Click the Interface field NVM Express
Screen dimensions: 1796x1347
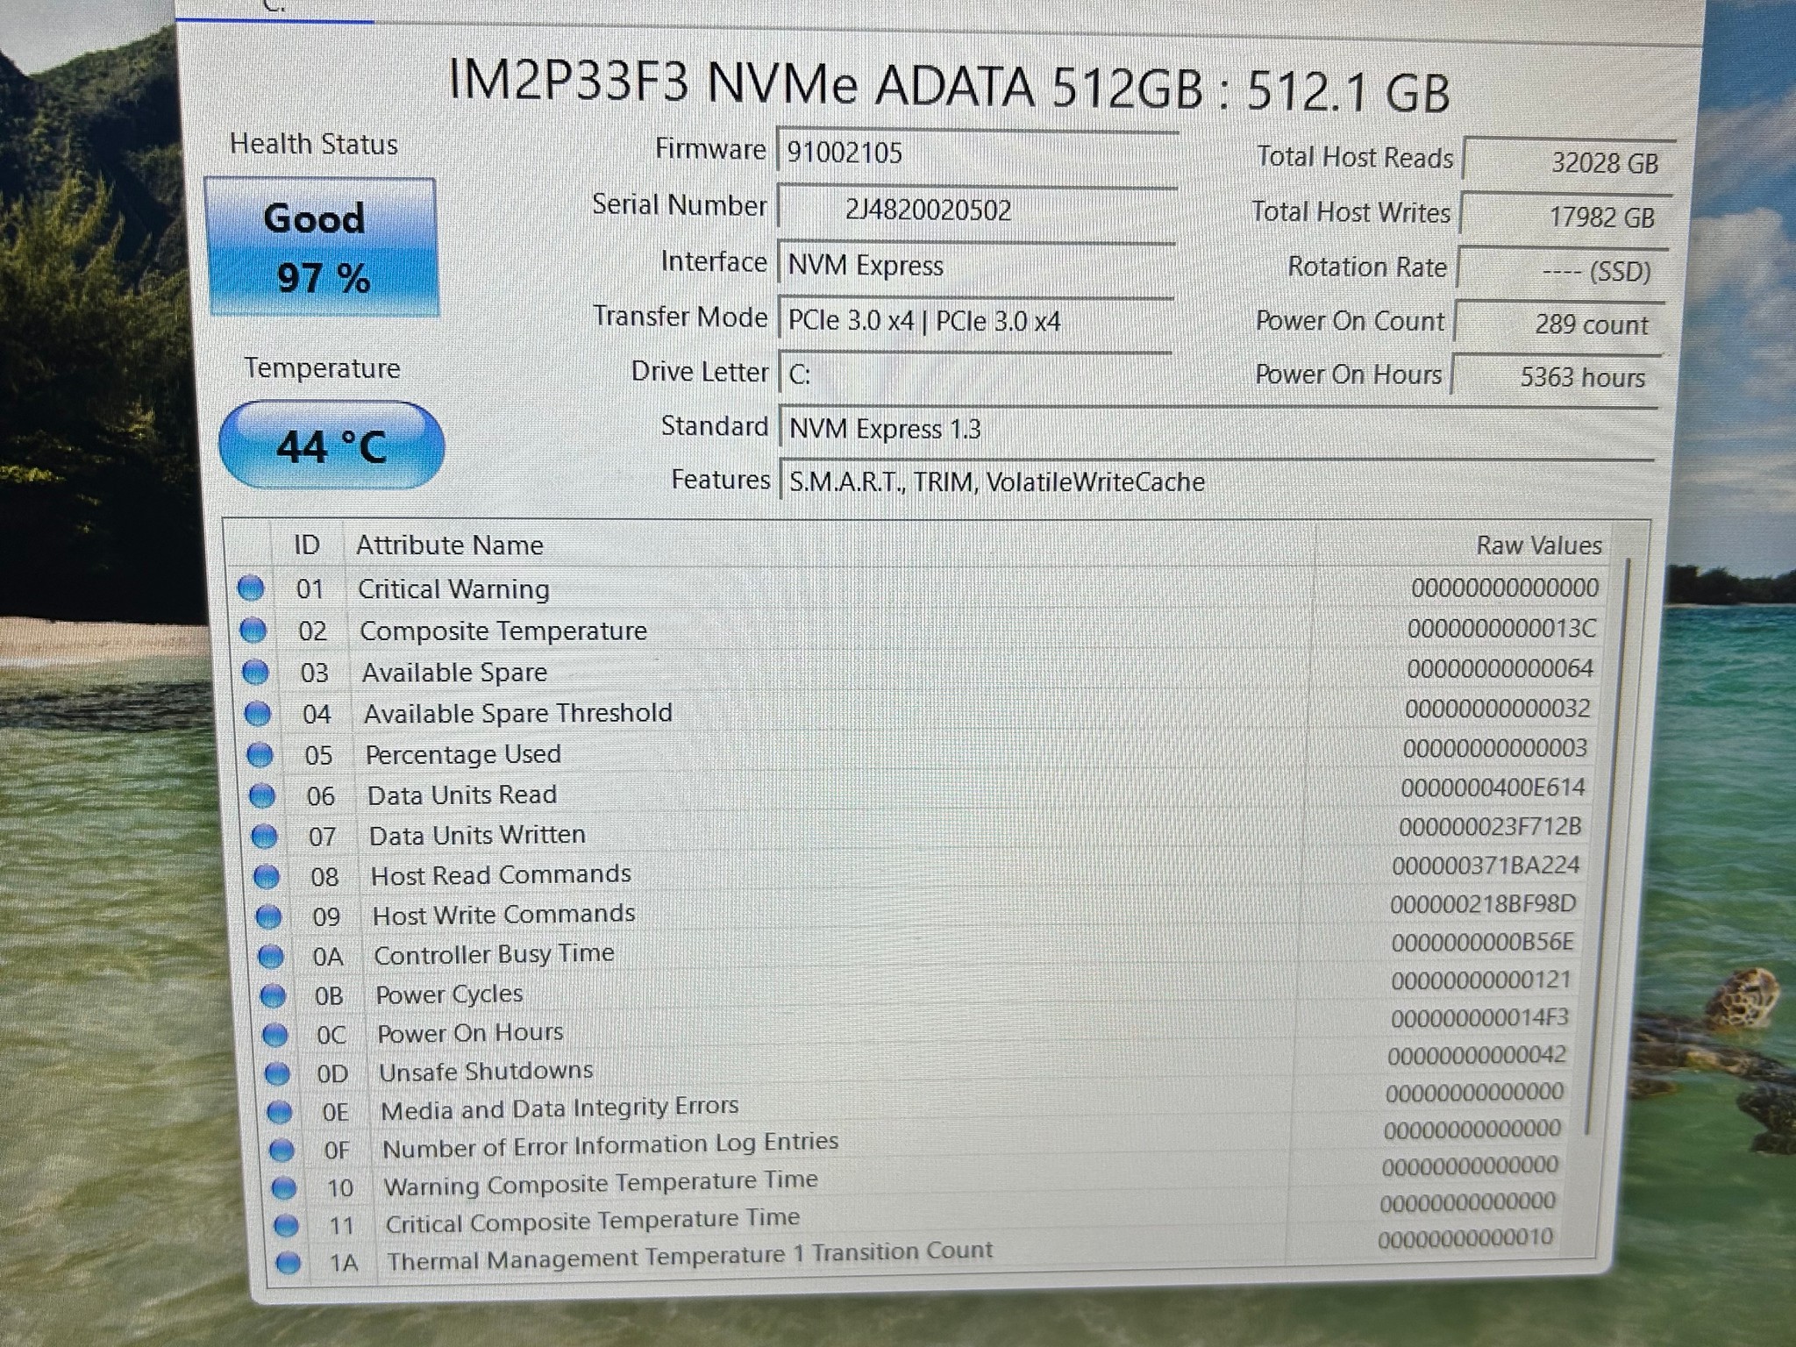[x=975, y=265]
